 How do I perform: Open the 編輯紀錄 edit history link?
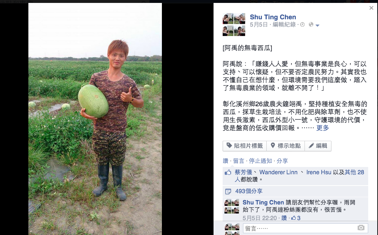coord(284,25)
